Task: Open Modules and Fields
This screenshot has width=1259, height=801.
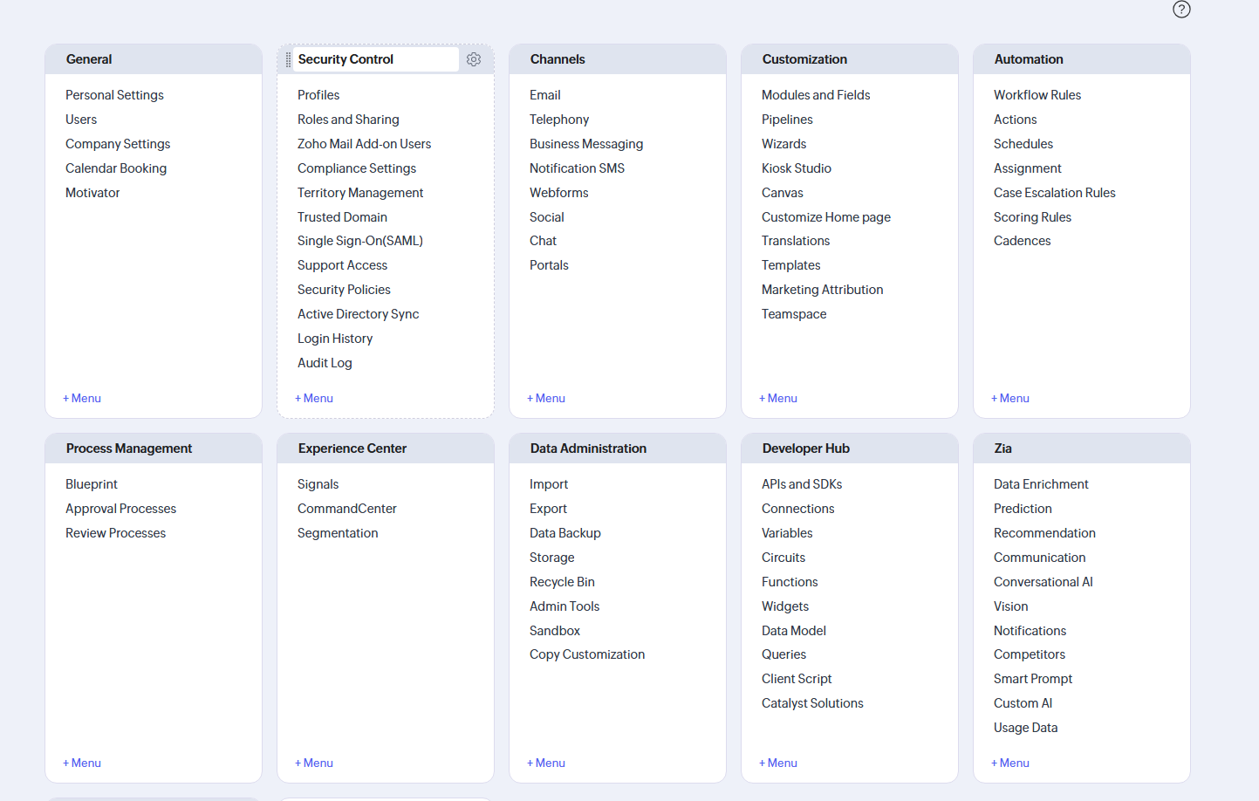Action: tap(816, 95)
